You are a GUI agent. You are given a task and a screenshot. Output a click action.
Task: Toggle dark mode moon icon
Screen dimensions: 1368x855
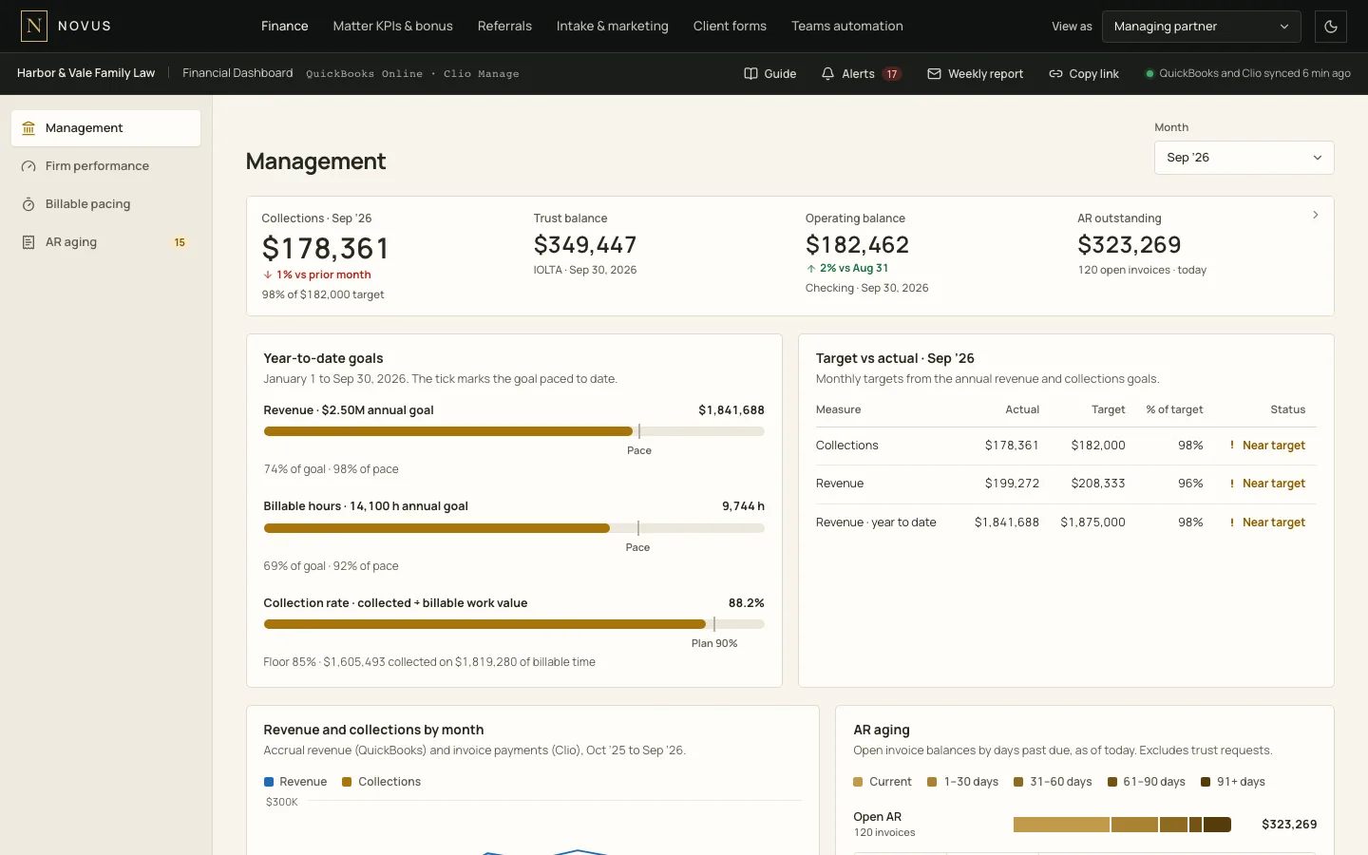click(x=1331, y=27)
